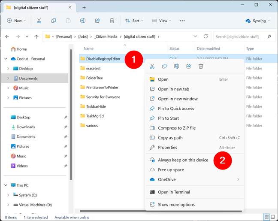Choose Show more options menu entry
Viewport: 278px width, 221px height.
point(176,205)
